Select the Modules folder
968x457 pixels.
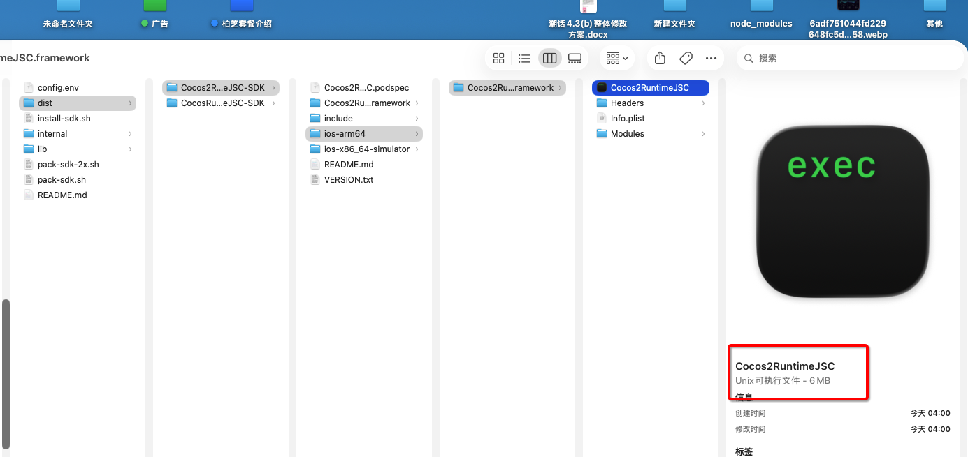[651, 134]
